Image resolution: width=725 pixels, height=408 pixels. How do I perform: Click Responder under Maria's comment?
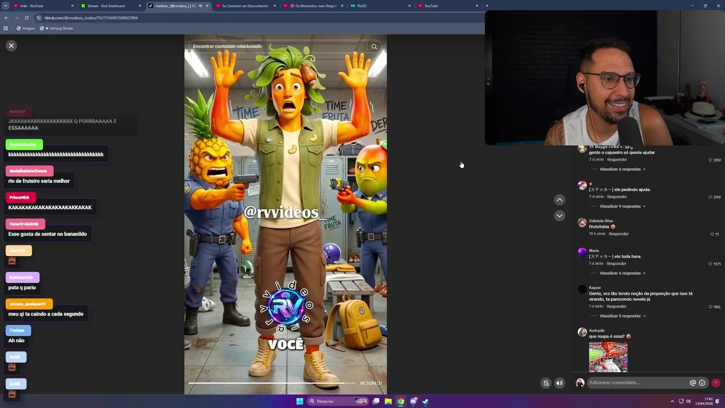(x=616, y=263)
